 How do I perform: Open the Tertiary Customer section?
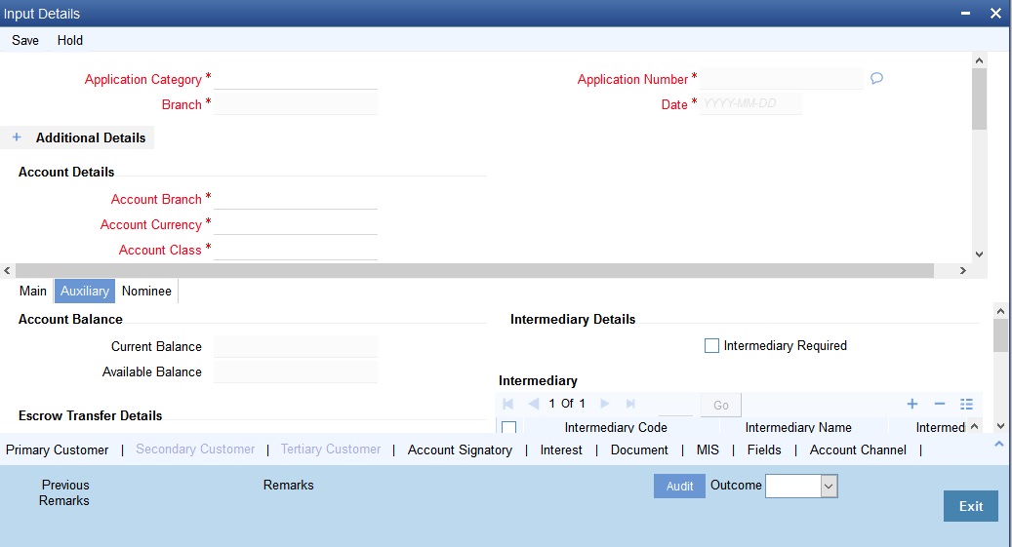click(x=331, y=449)
